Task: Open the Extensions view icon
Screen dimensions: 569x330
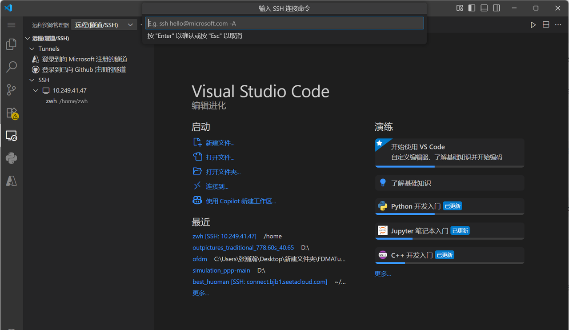Action: [x=11, y=113]
